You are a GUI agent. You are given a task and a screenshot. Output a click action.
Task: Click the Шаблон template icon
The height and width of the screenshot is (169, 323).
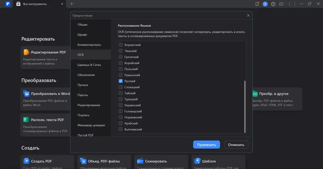(x=197, y=161)
